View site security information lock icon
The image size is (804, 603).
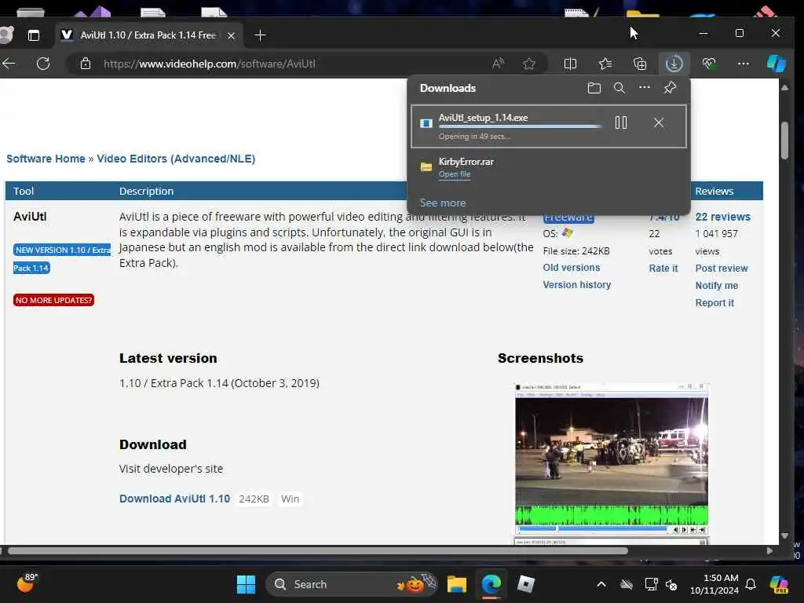86,64
